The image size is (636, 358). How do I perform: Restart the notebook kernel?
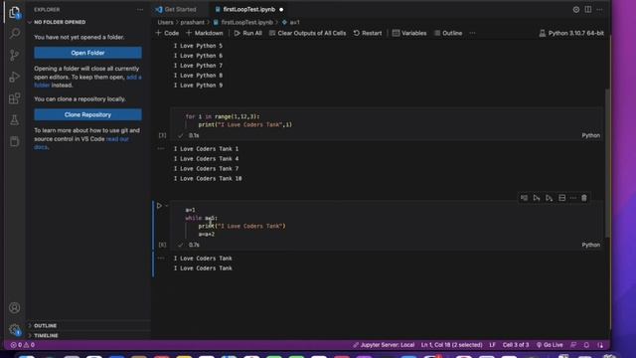(x=368, y=33)
